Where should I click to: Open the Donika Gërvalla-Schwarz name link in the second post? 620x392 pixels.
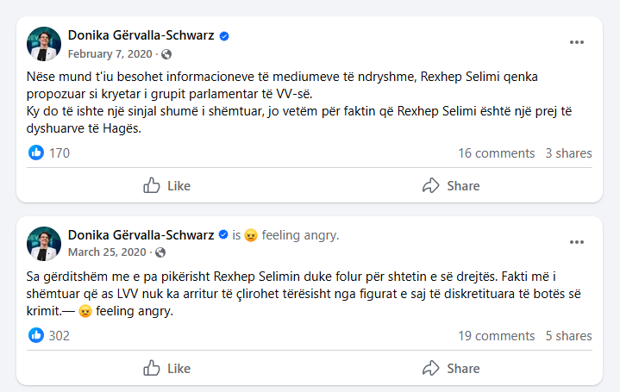tap(141, 234)
